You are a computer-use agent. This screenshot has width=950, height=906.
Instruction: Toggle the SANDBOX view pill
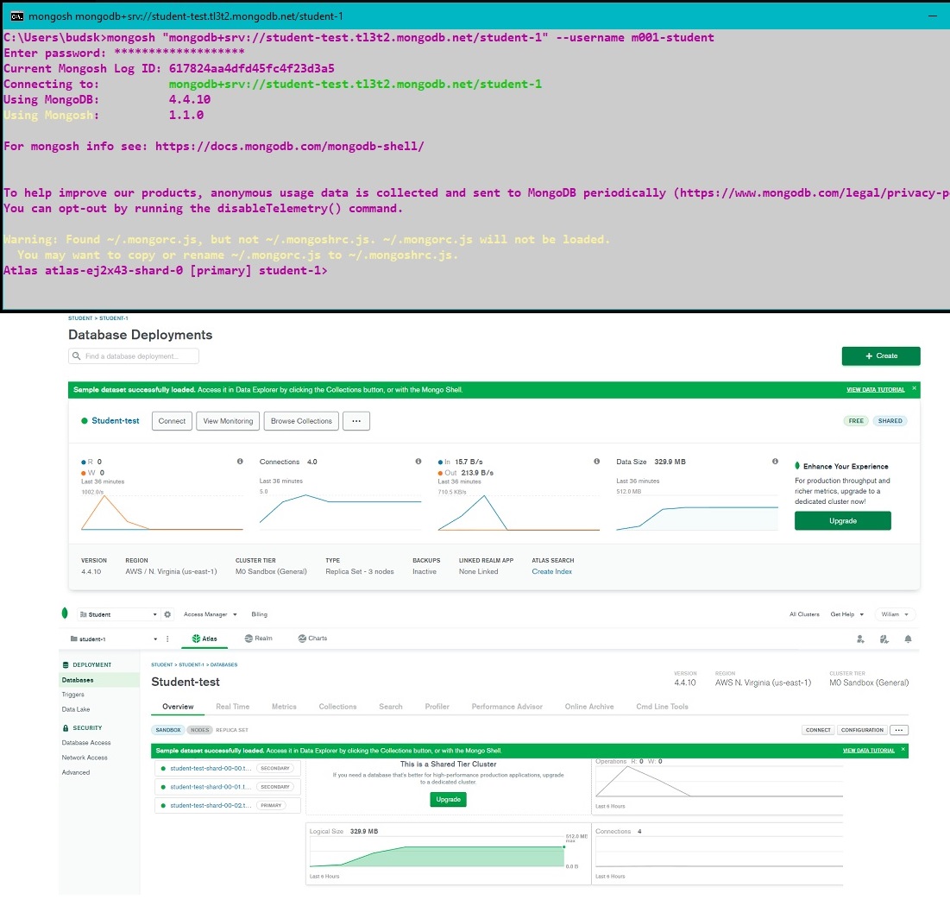coord(168,730)
